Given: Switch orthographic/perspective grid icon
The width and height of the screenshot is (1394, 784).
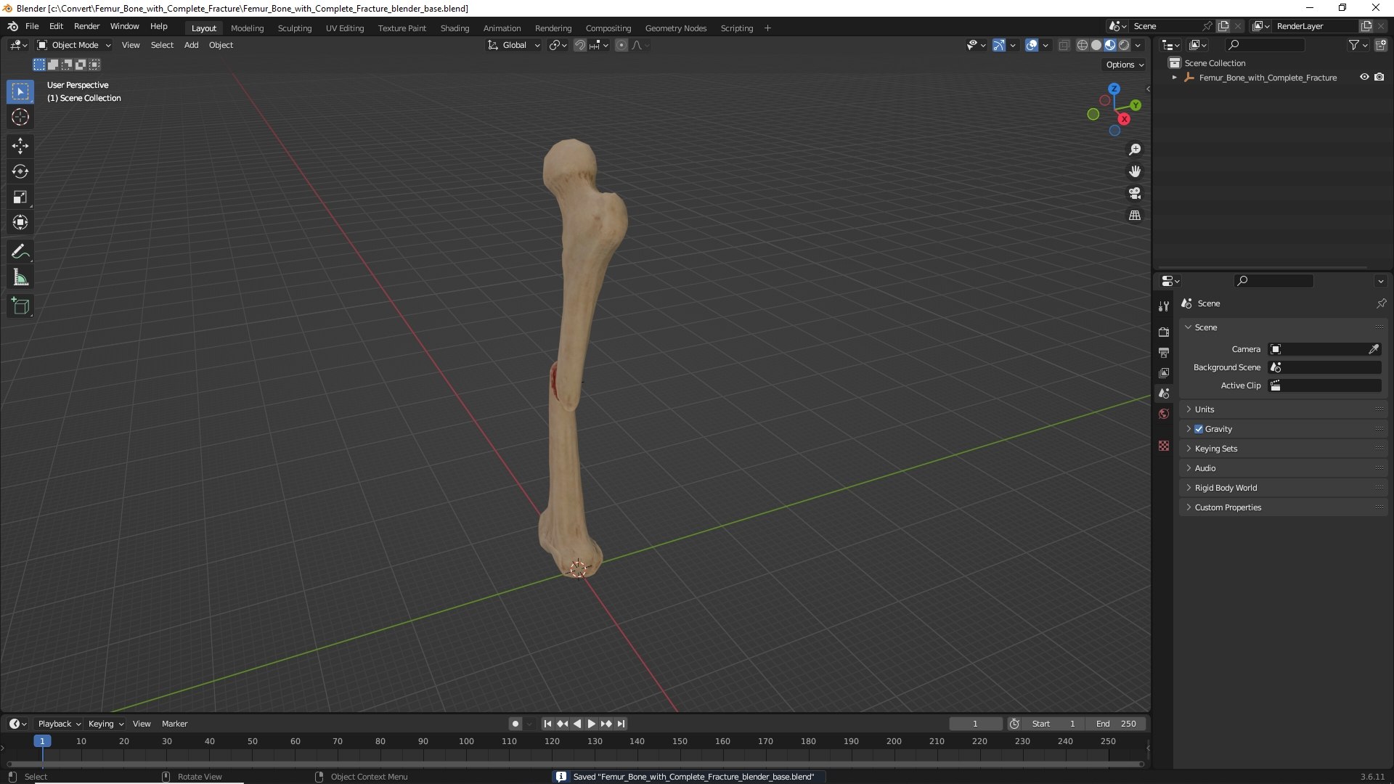Looking at the screenshot, I should 1135,216.
